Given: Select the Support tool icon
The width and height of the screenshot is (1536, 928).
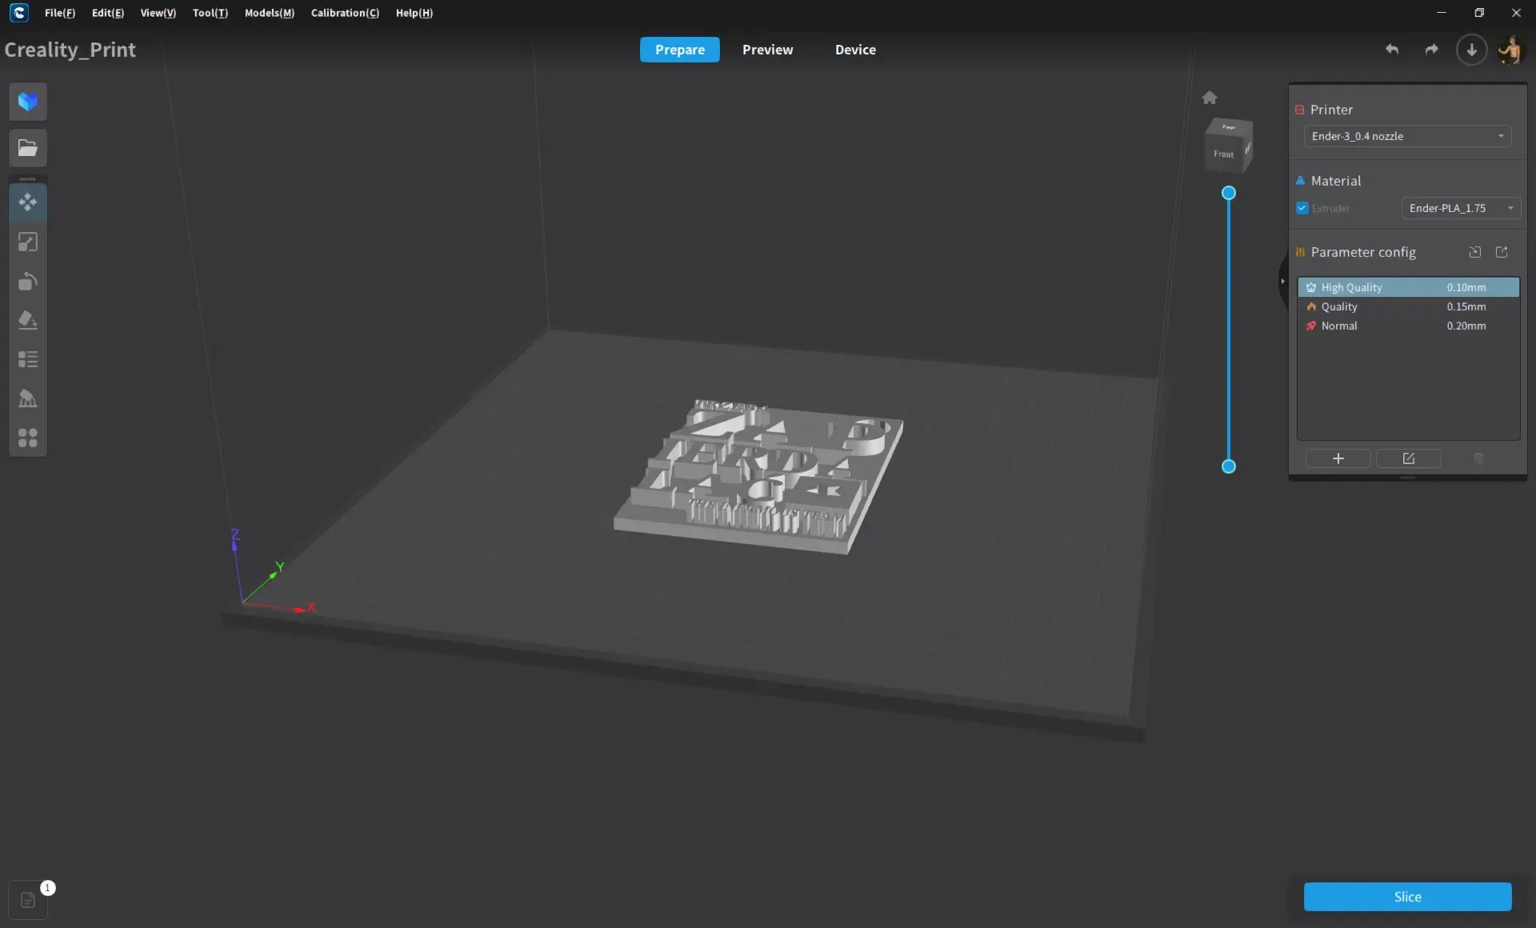Looking at the screenshot, I should tap(28, 398).
